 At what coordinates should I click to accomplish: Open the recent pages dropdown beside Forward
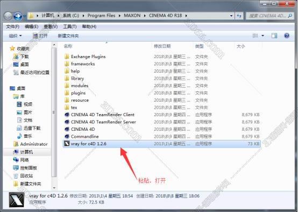(25, 16)
